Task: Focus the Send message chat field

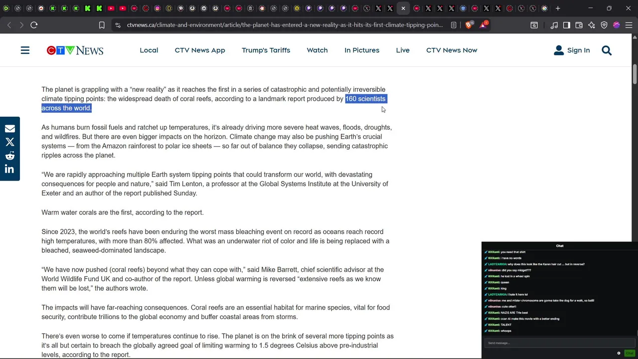Action: [x=559, y=343]
